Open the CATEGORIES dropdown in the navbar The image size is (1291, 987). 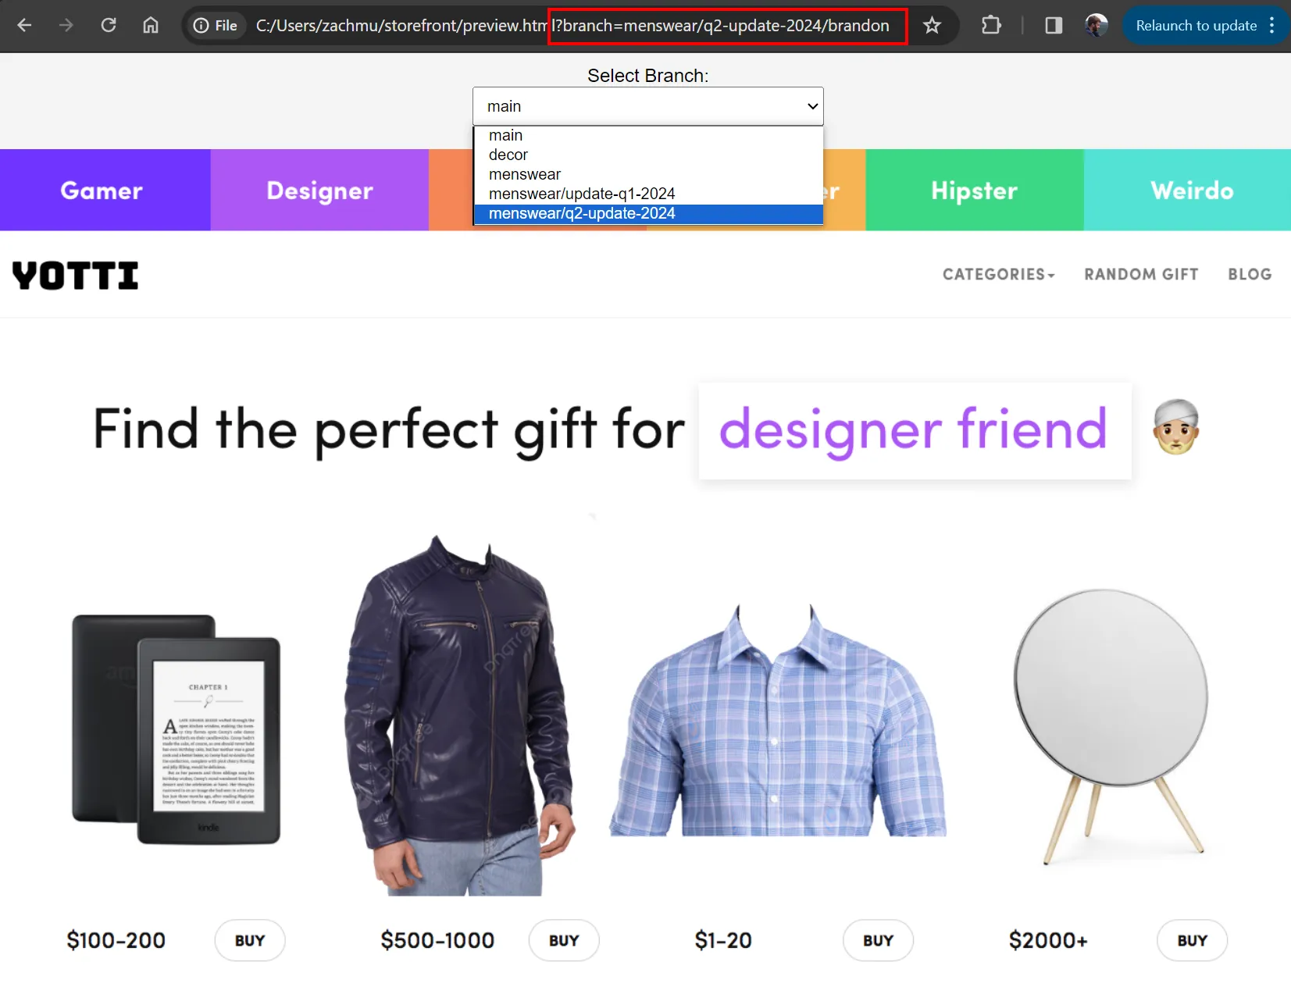tap(997, 274)
